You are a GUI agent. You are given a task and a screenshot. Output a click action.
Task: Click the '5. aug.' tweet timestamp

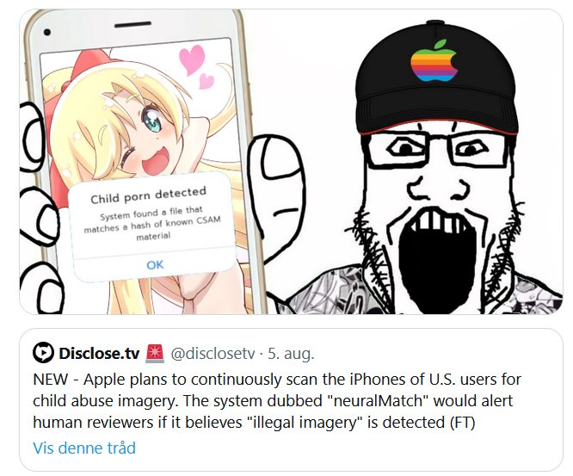291,353
